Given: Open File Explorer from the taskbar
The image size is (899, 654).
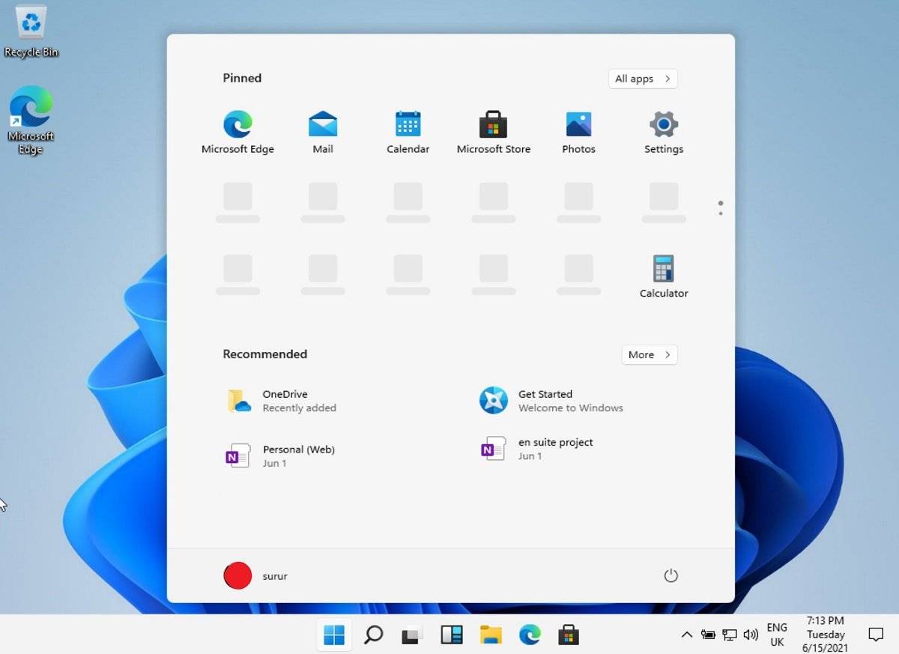Looking at the screenshot, I should [x=491, y=635].
